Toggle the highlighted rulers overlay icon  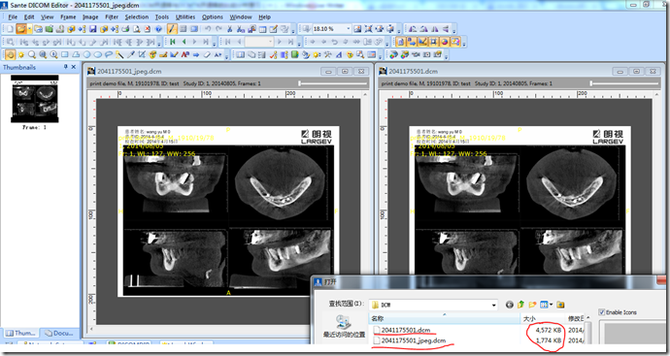tap(423, 42)
